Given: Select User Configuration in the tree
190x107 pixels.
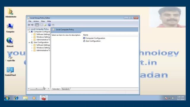Looking at the screenshot, I should coord(41,42).
